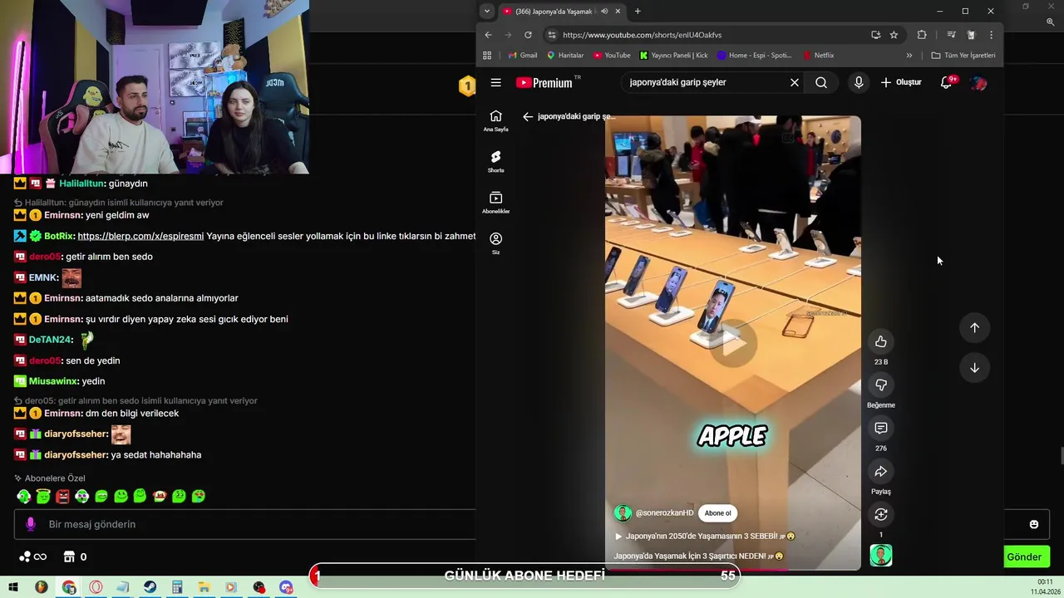
Task: Click the back arrow beside japonya'daki garip şeyler
Action: point(527,116)
